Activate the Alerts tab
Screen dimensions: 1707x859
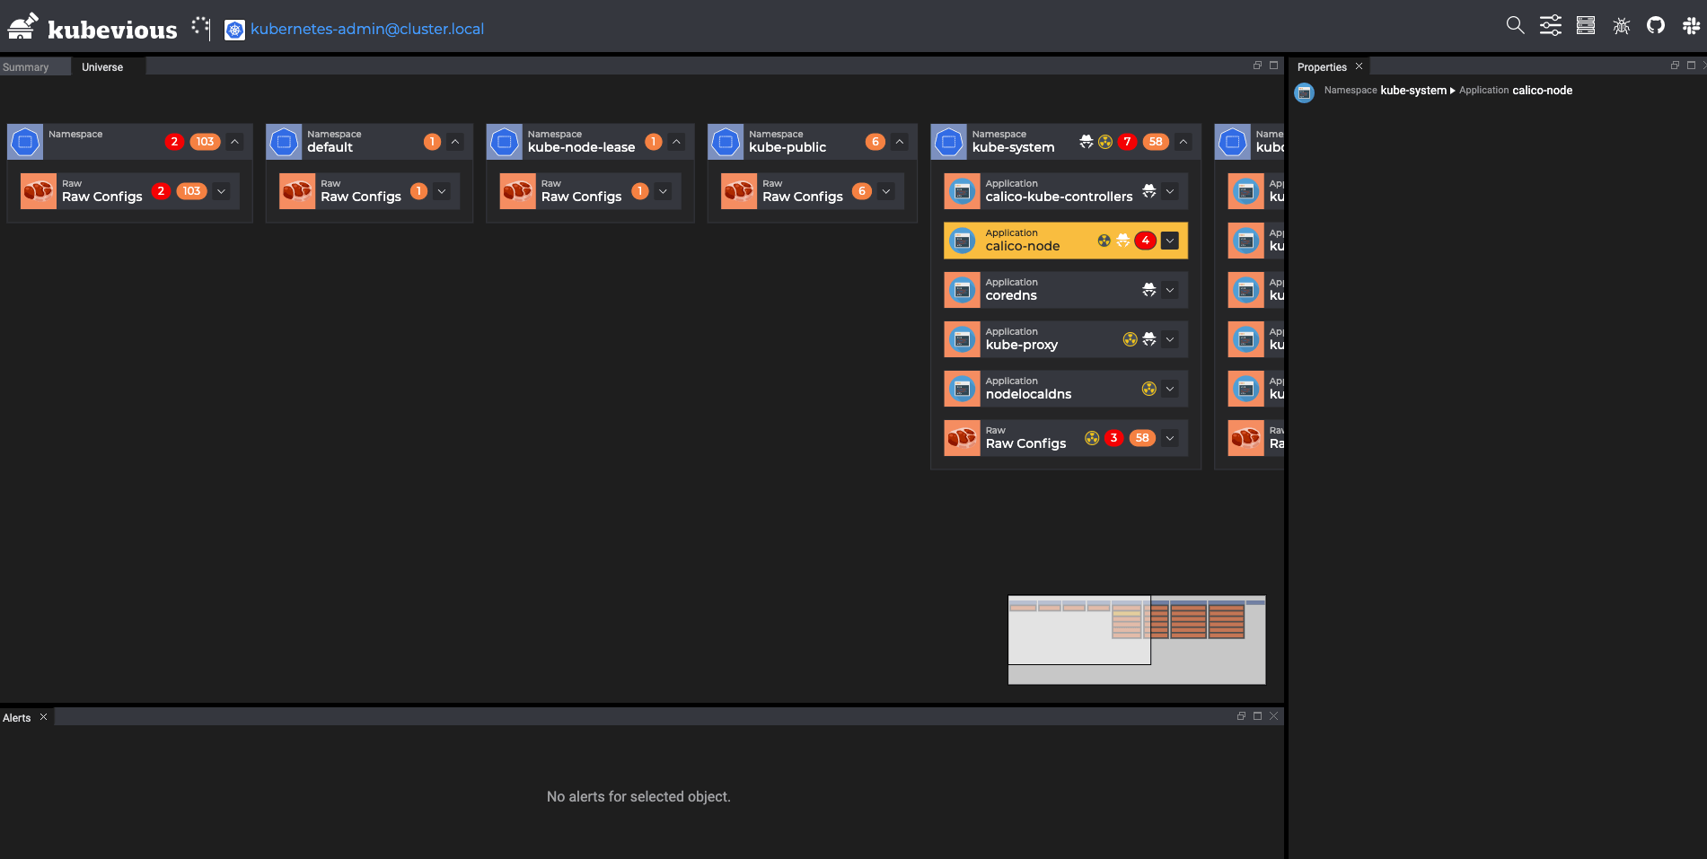pyautogui.click(x=16, y=718)
